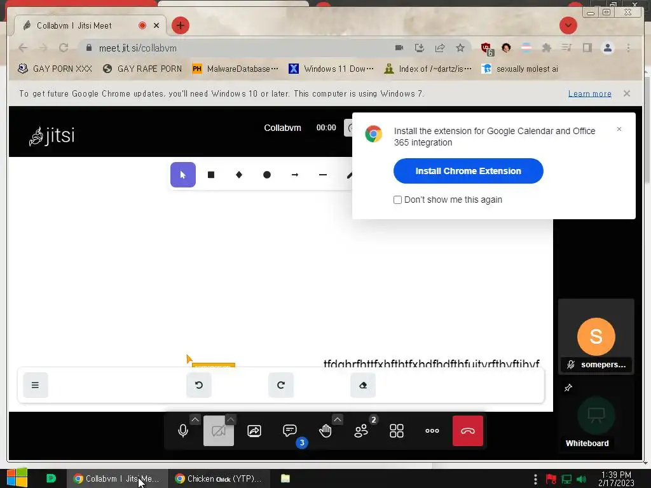Open the red flag Action Center tray icon
Viewport: 651px width, 488px height.
[x=551, y=479]
